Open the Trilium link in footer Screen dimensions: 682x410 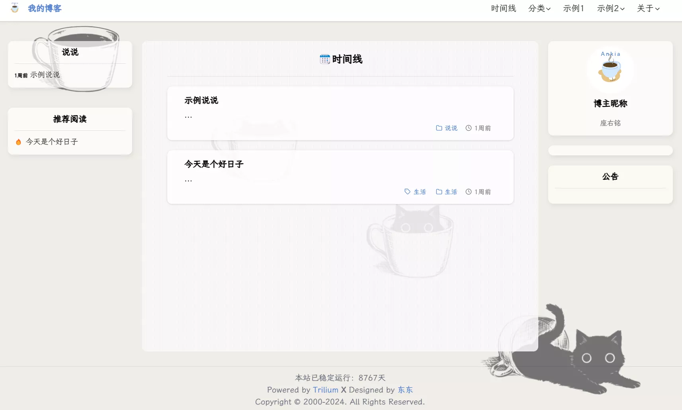(x=325, y=390)
